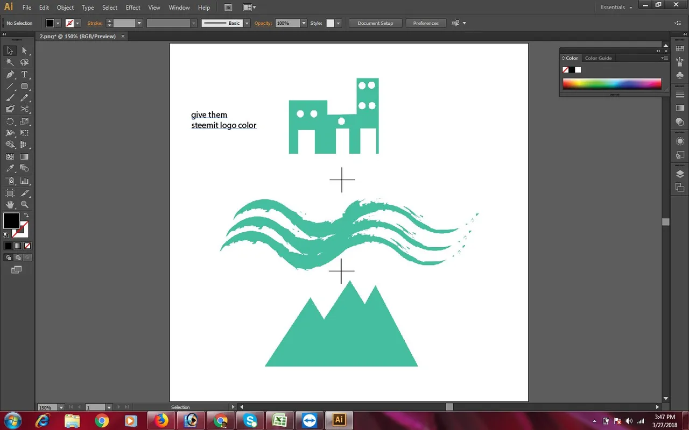Click the Preferences button
The image size is (689, 430).
coord(426,23)
